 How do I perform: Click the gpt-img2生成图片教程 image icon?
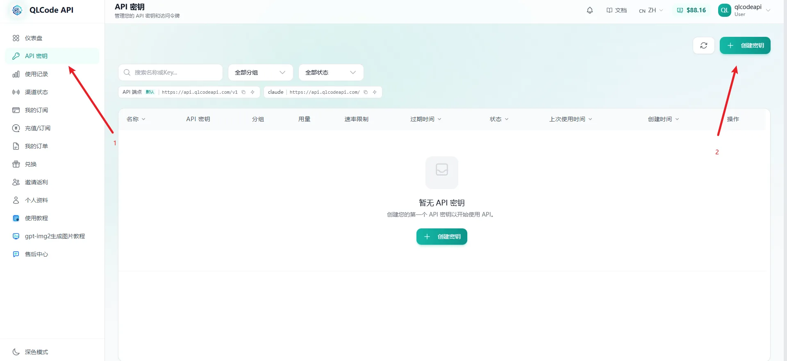[16, 236]
